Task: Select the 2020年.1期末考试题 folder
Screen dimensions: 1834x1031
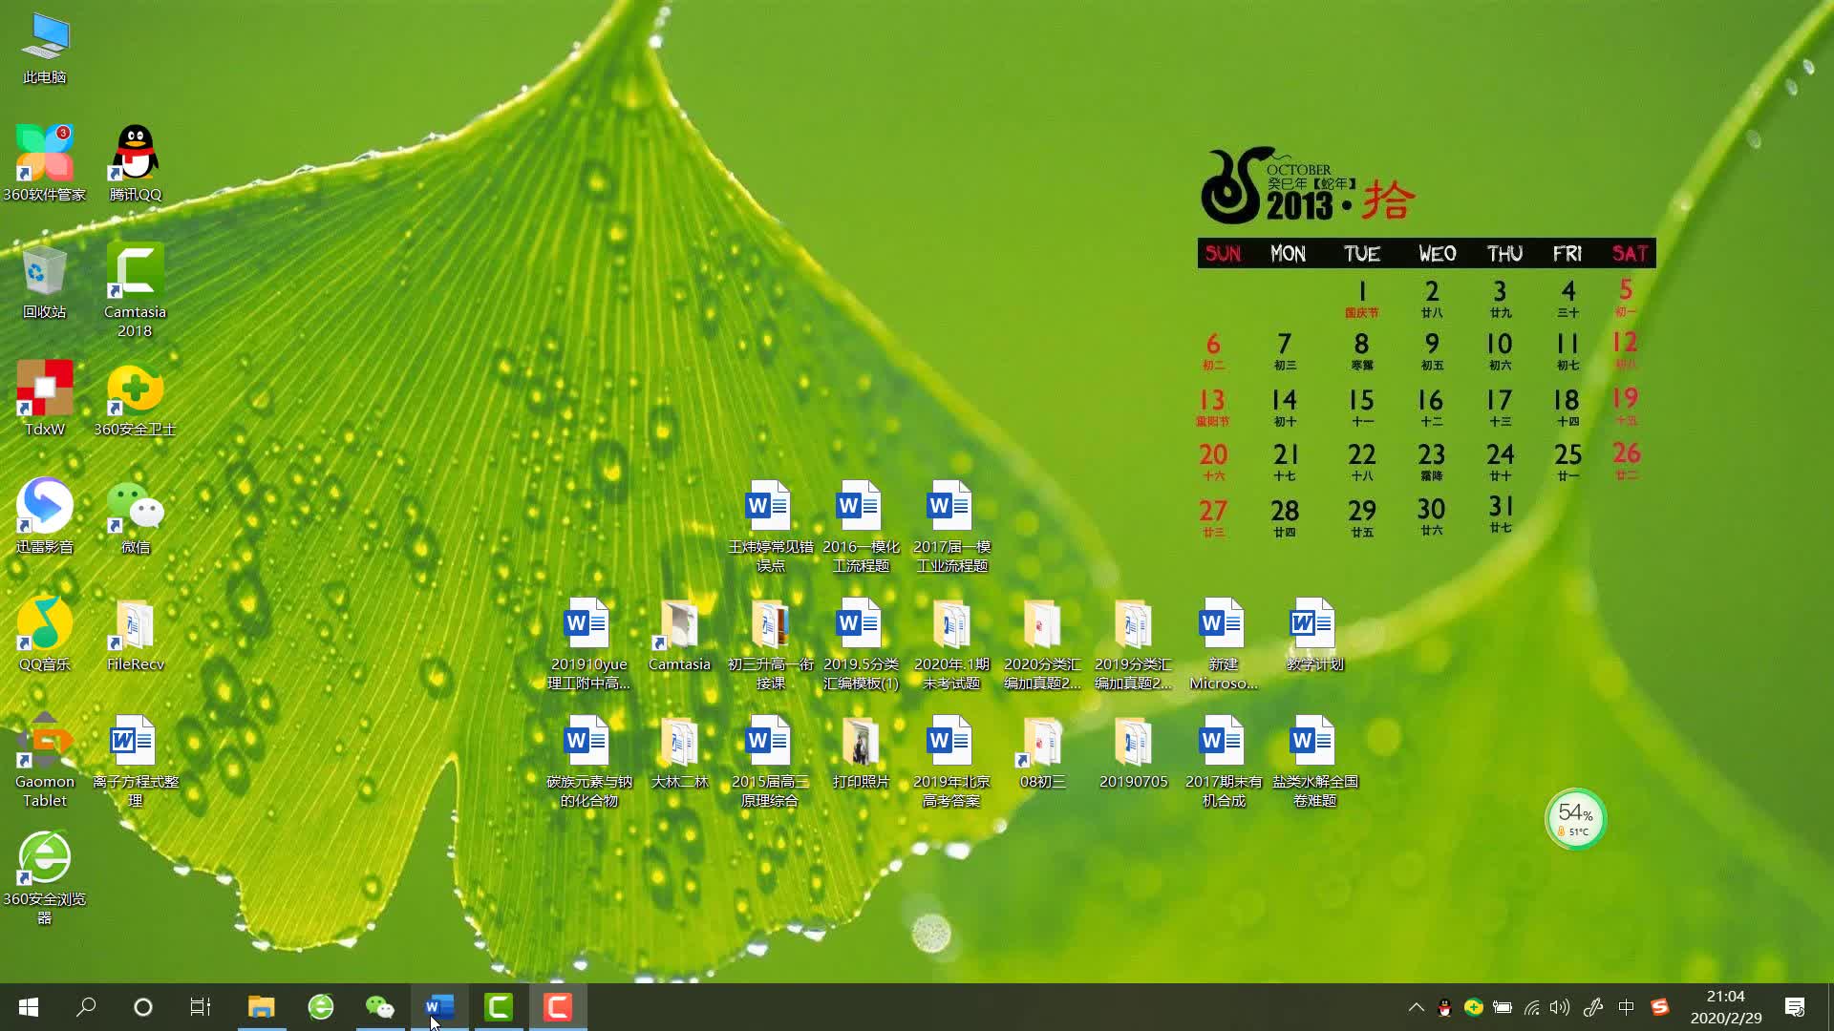Action: [x=952, y=643]
